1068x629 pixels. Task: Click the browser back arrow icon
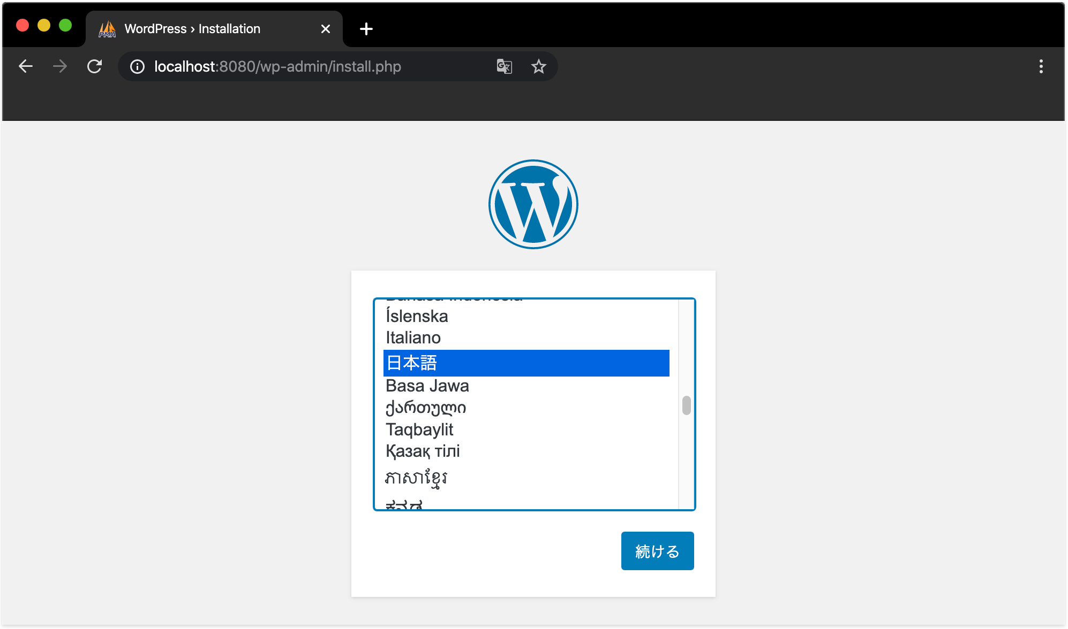click(25, 66)
